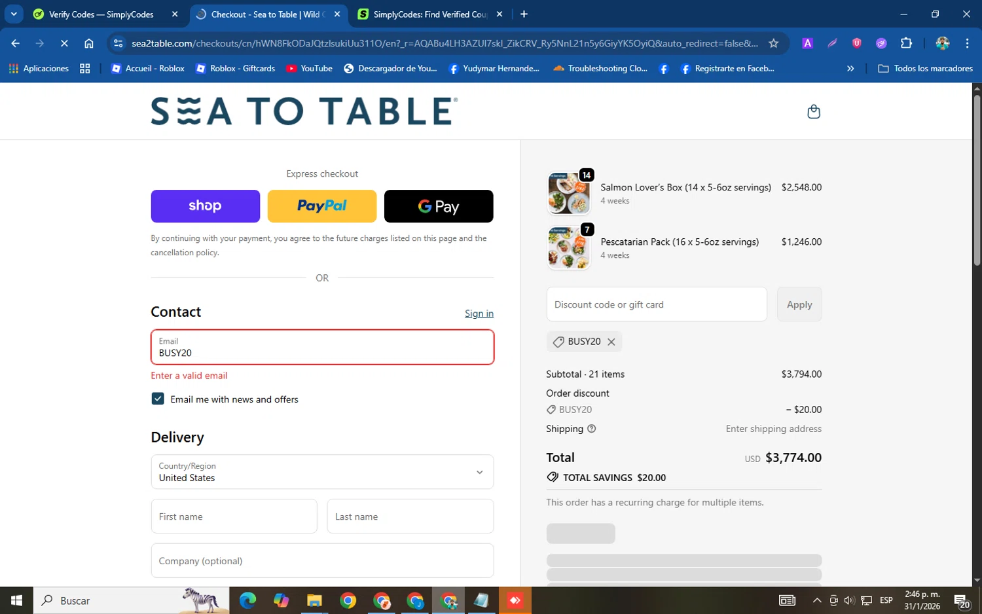Stop loading the page
Screen dimensions: 982x614
(x=64, y=43)
